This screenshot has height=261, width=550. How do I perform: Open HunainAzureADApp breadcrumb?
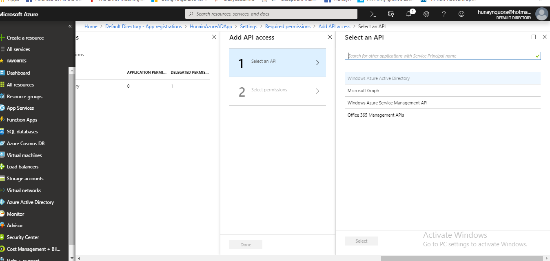pyautogui.click(x=211, y=27)
